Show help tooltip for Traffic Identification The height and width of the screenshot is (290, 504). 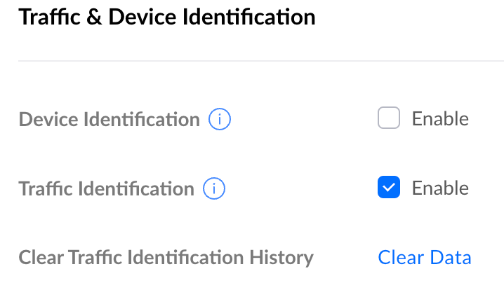pos(213,188)
